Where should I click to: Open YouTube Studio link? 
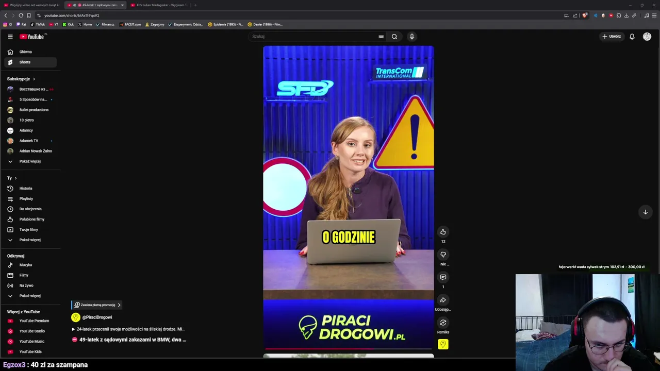(30, 331)
